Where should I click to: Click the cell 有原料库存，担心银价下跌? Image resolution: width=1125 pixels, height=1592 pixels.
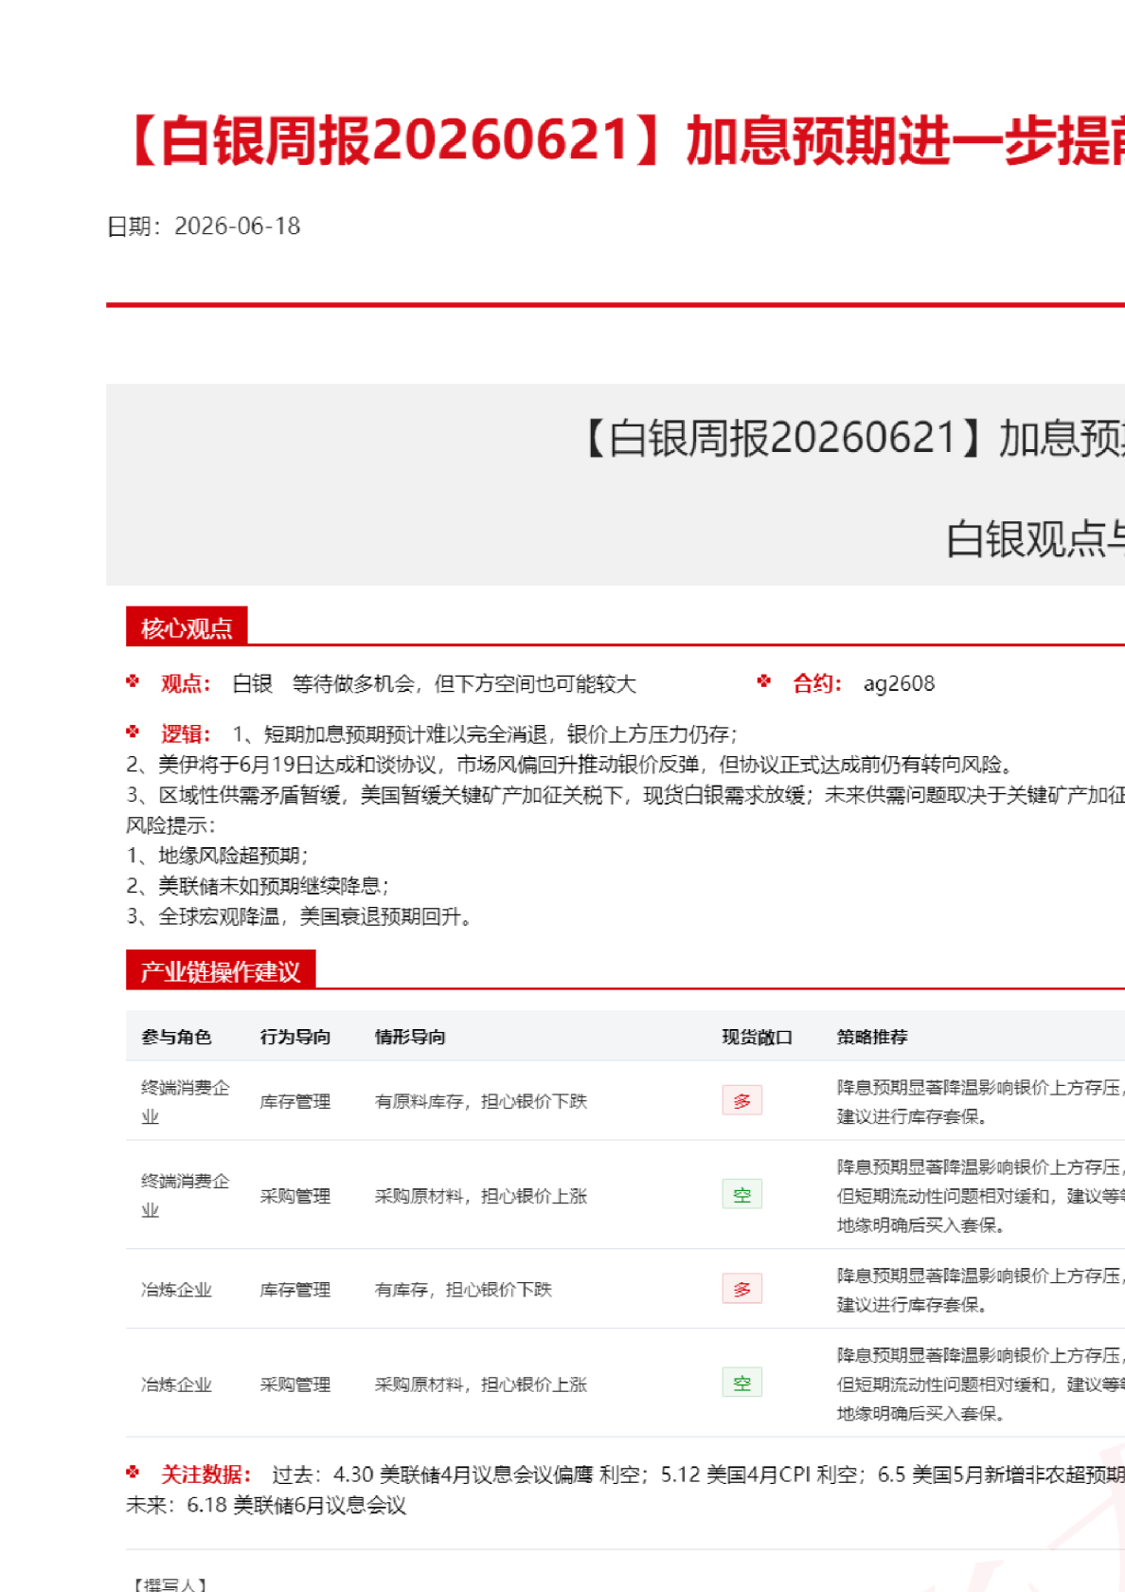coord(481,1101)
